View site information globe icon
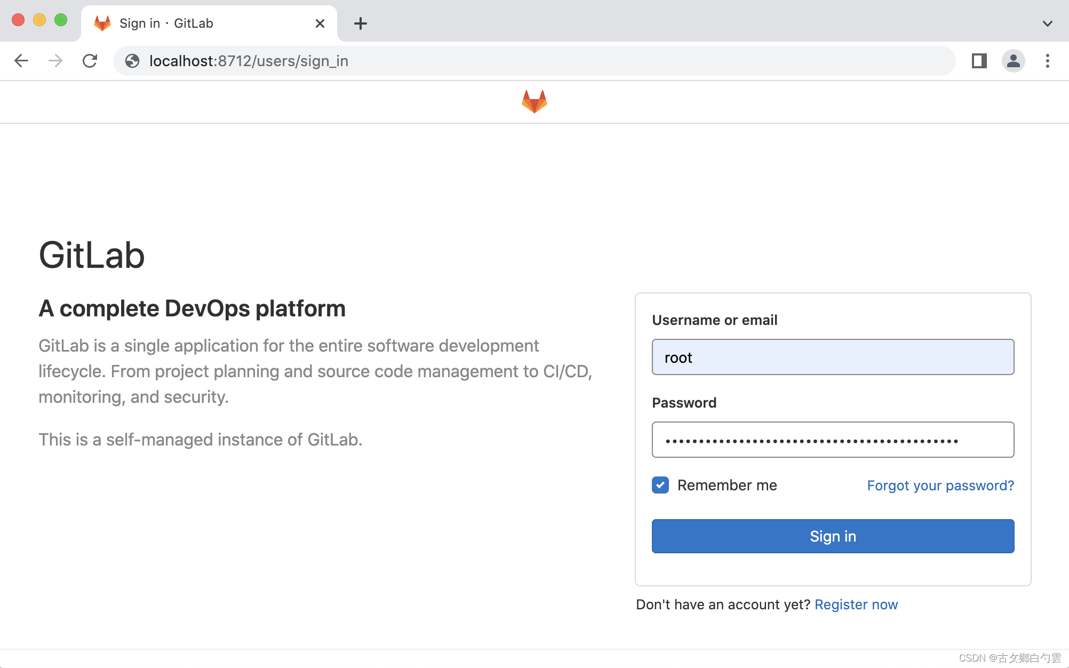Screen dimensions: 1069x668 (132, 61)
